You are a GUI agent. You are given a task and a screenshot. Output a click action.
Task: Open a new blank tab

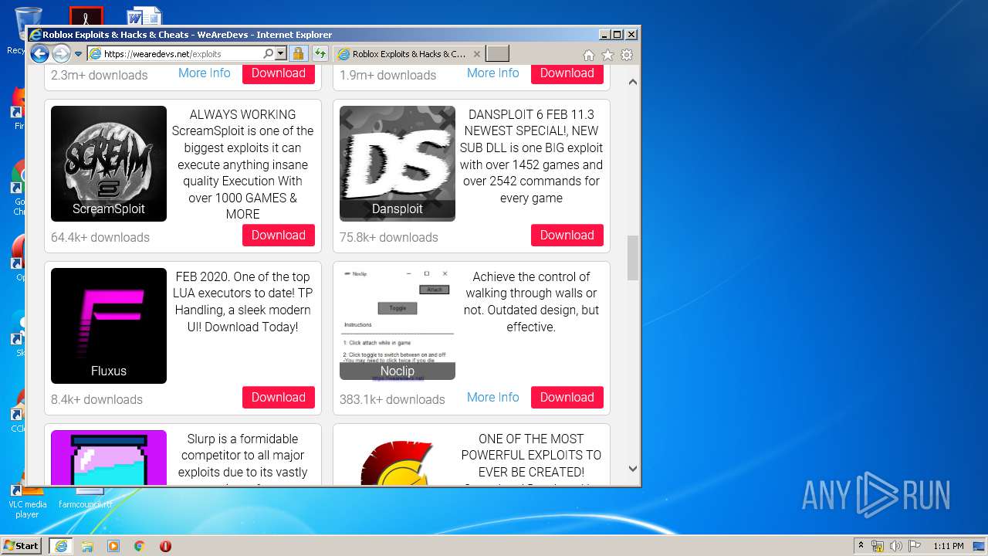[498, 54]
